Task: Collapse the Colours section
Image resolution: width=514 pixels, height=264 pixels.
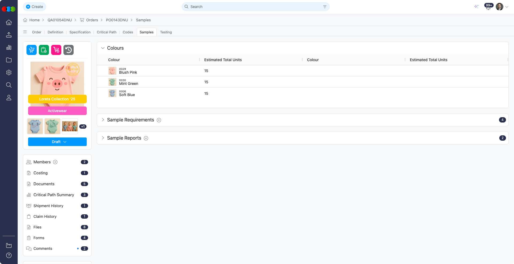Action: point(103,48)
